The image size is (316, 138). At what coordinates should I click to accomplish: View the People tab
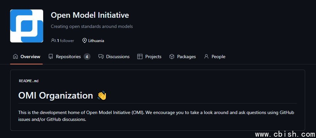[x=218, y=57]
